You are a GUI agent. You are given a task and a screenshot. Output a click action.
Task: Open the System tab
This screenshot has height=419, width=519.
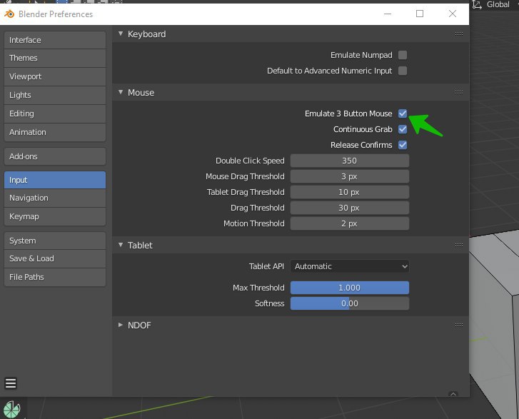pyautogui.click(x=55, y=241)
